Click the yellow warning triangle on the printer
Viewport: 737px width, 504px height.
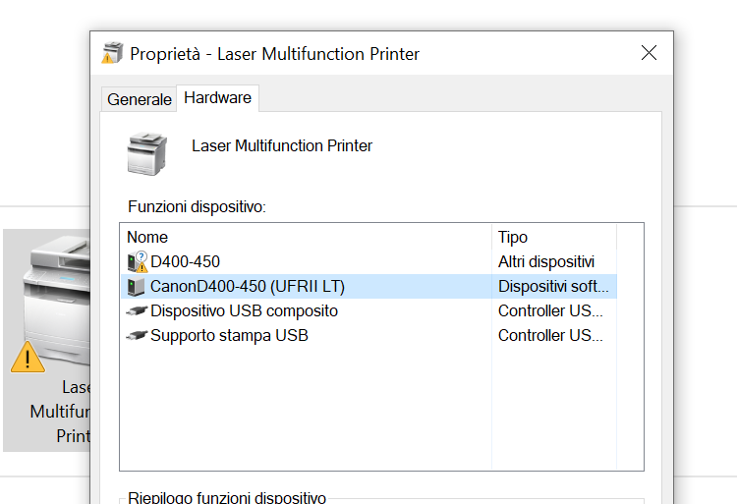click(28, 356)
